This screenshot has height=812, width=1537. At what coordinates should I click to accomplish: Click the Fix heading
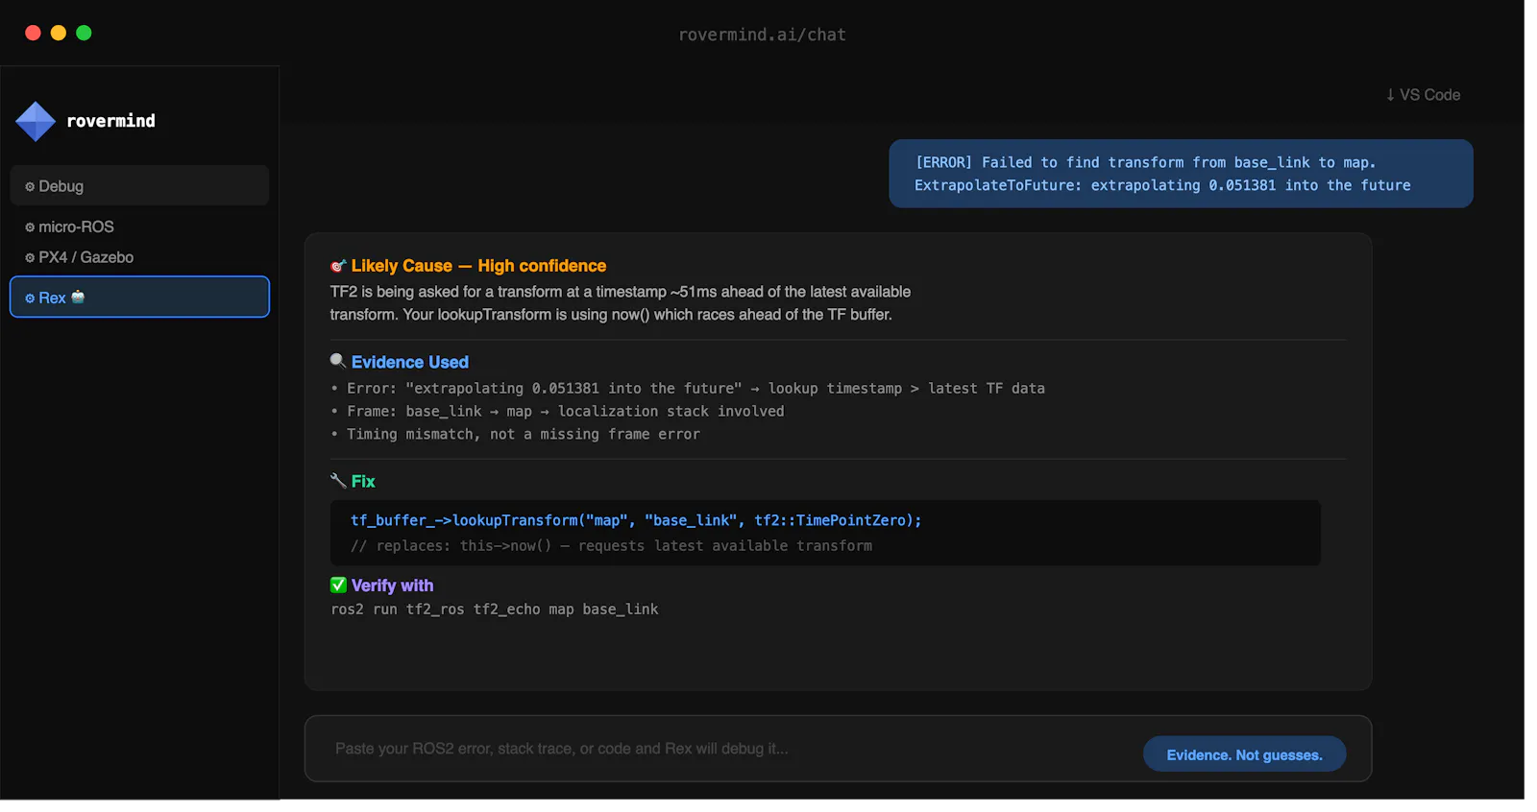[x=363, y=481]
